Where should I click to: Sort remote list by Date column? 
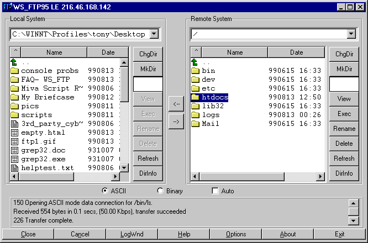coord(296,52)
